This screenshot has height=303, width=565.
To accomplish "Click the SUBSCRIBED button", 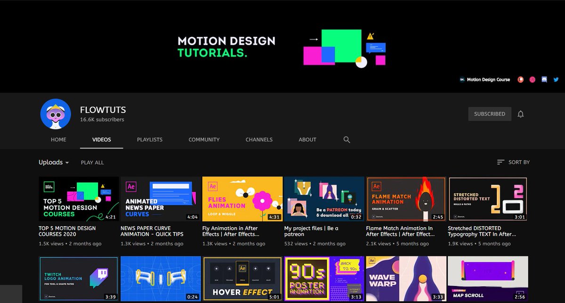I will tap(490, 114).
